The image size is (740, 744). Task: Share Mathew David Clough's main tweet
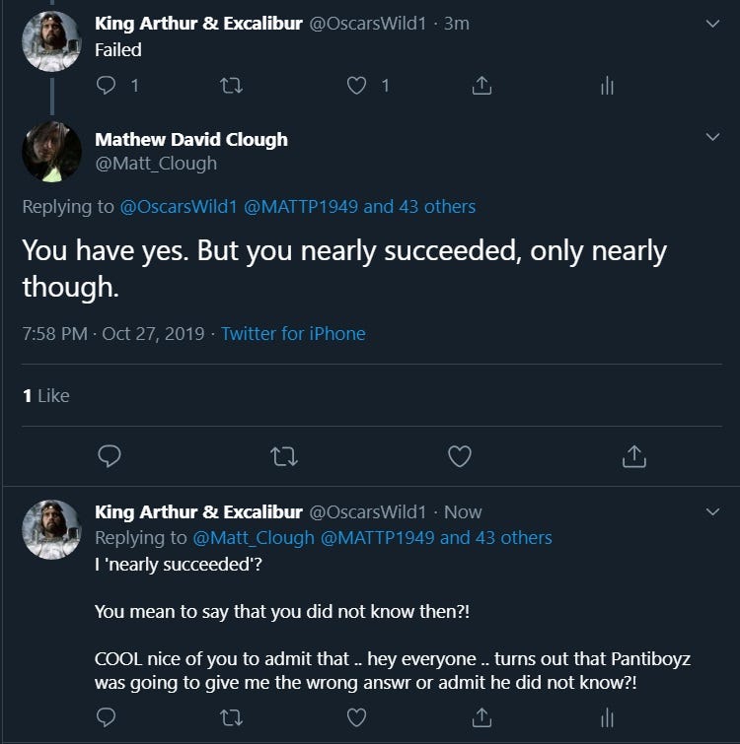633,456
